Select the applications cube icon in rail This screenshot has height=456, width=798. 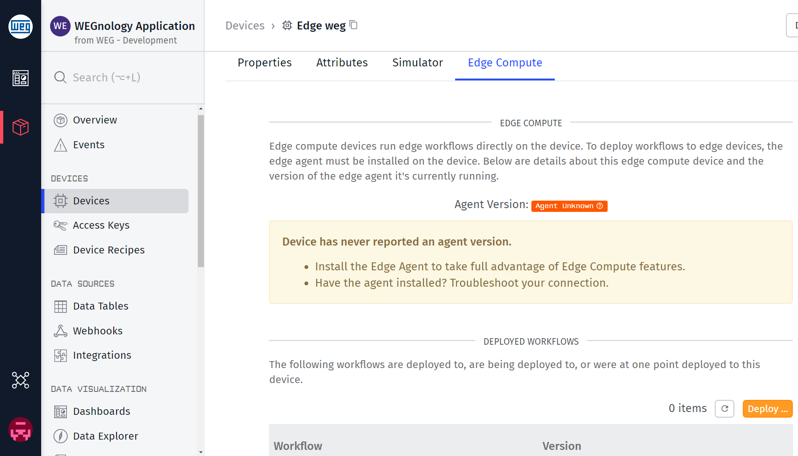[21, 127]
